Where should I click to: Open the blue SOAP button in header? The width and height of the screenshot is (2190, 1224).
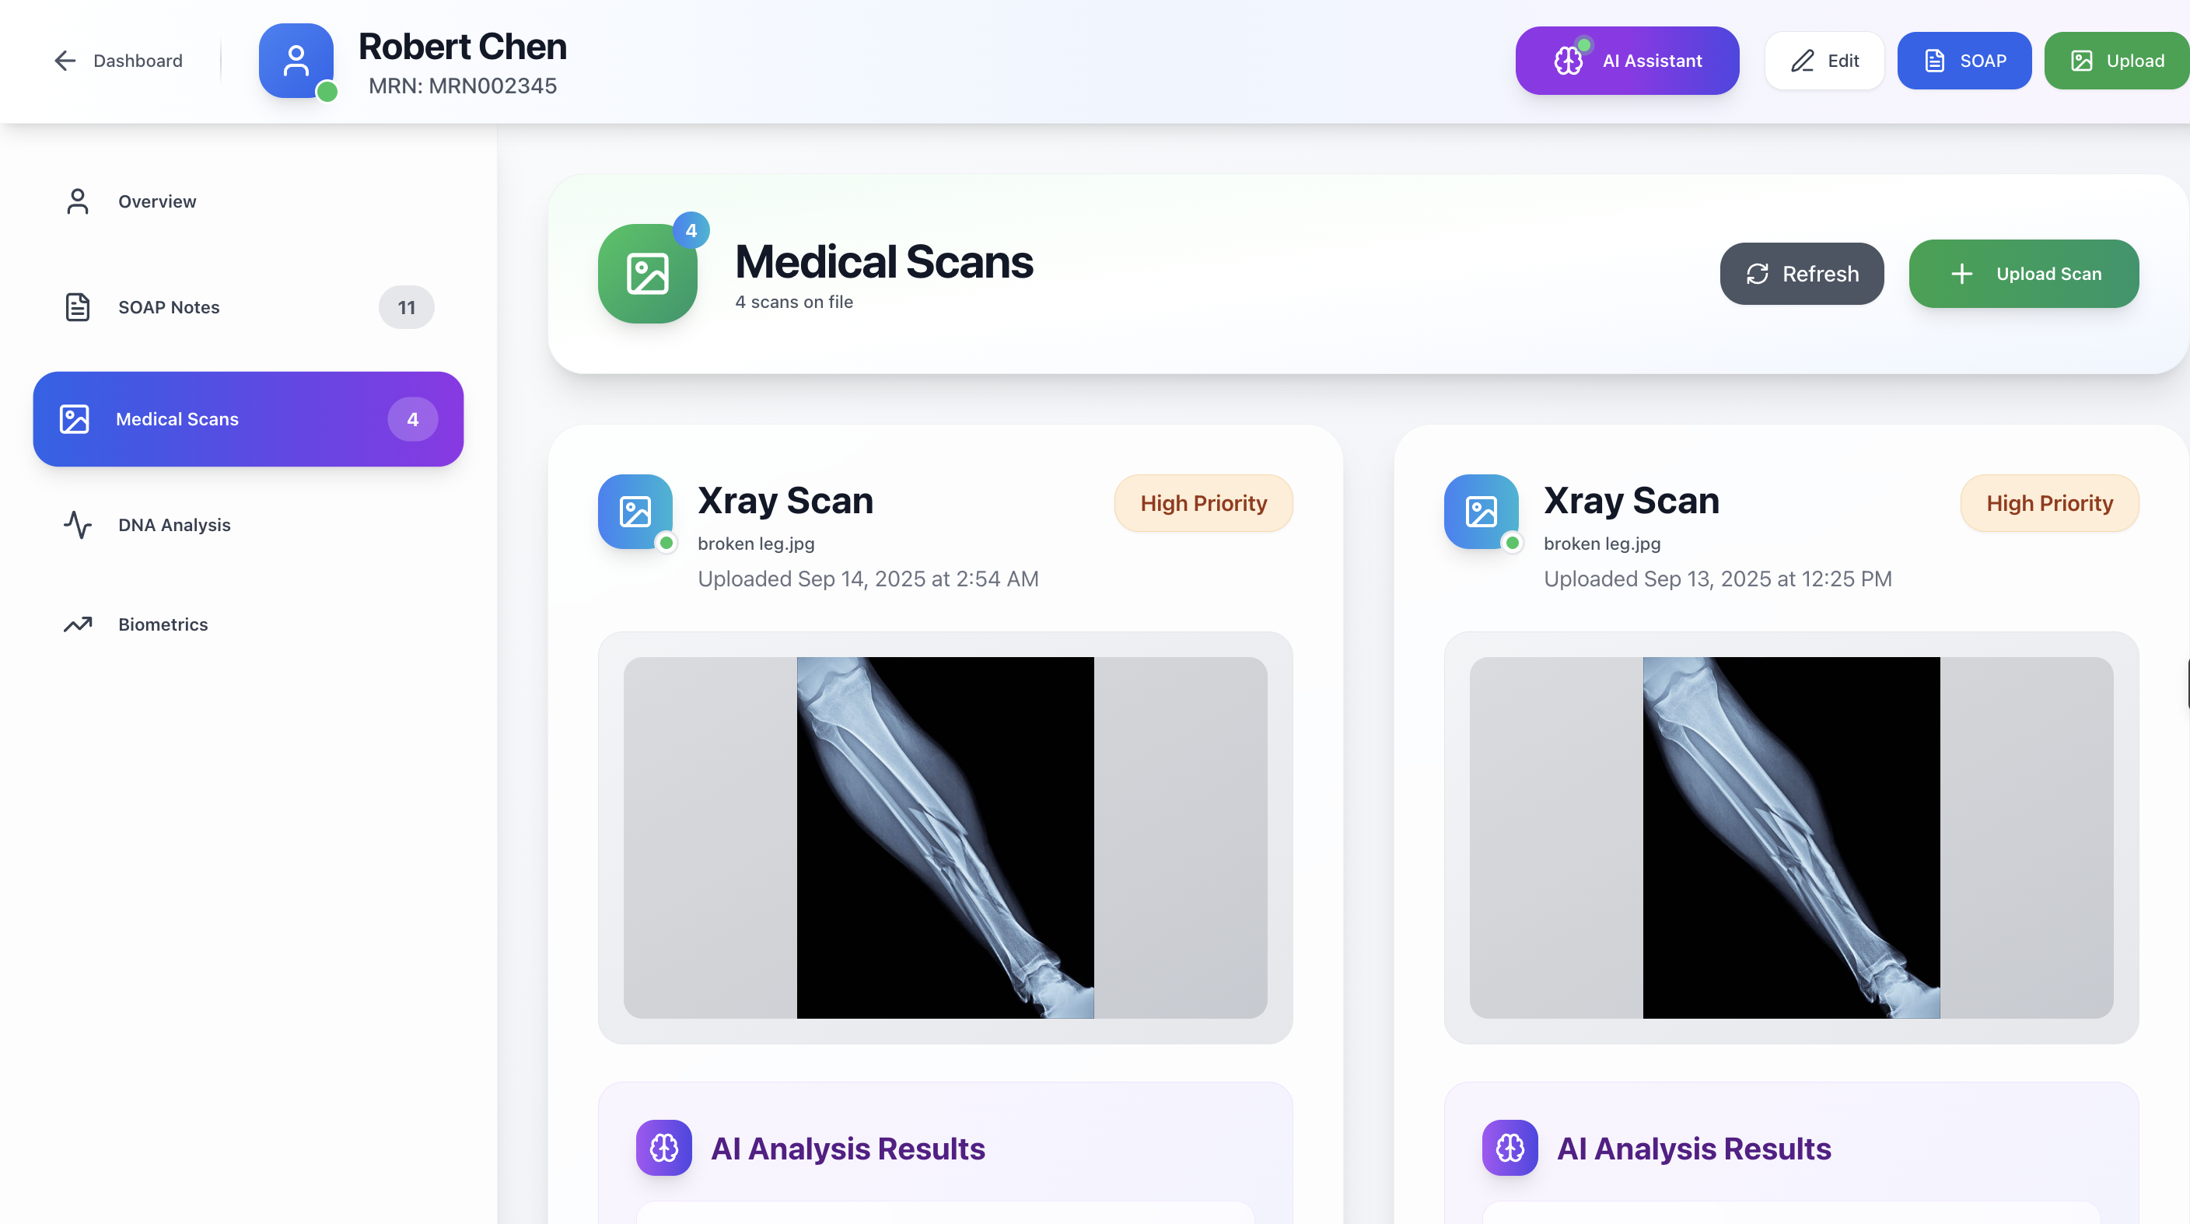click(x=1964, y=61)
